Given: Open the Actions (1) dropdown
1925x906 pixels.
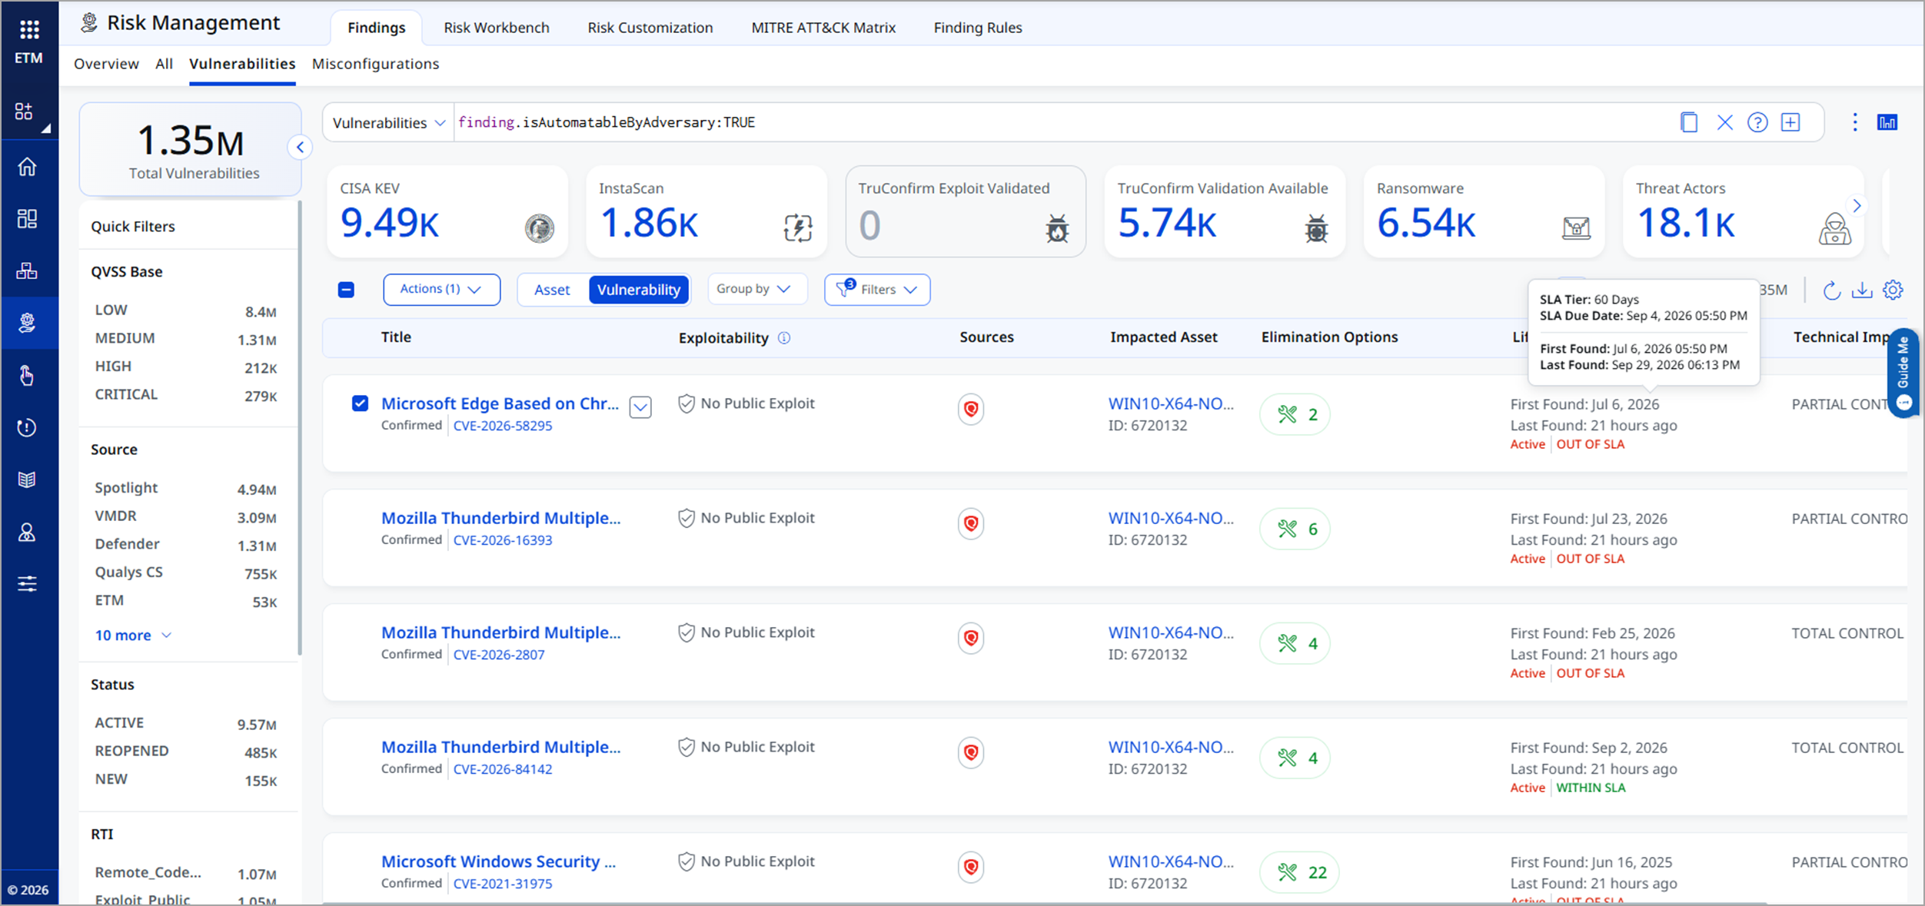Looking at the screenshot, I should click(x=441, y=290).
